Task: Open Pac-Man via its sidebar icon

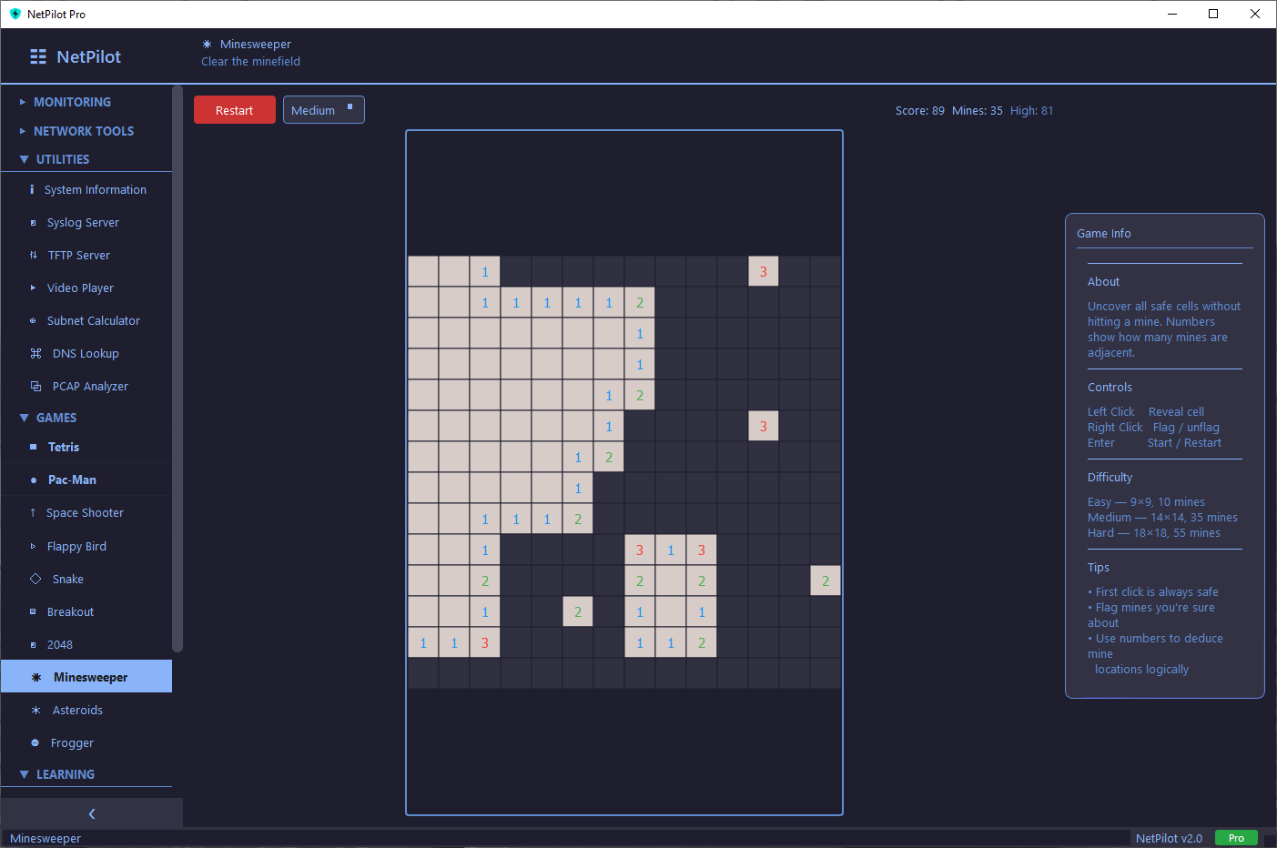Action: (33, 480)
